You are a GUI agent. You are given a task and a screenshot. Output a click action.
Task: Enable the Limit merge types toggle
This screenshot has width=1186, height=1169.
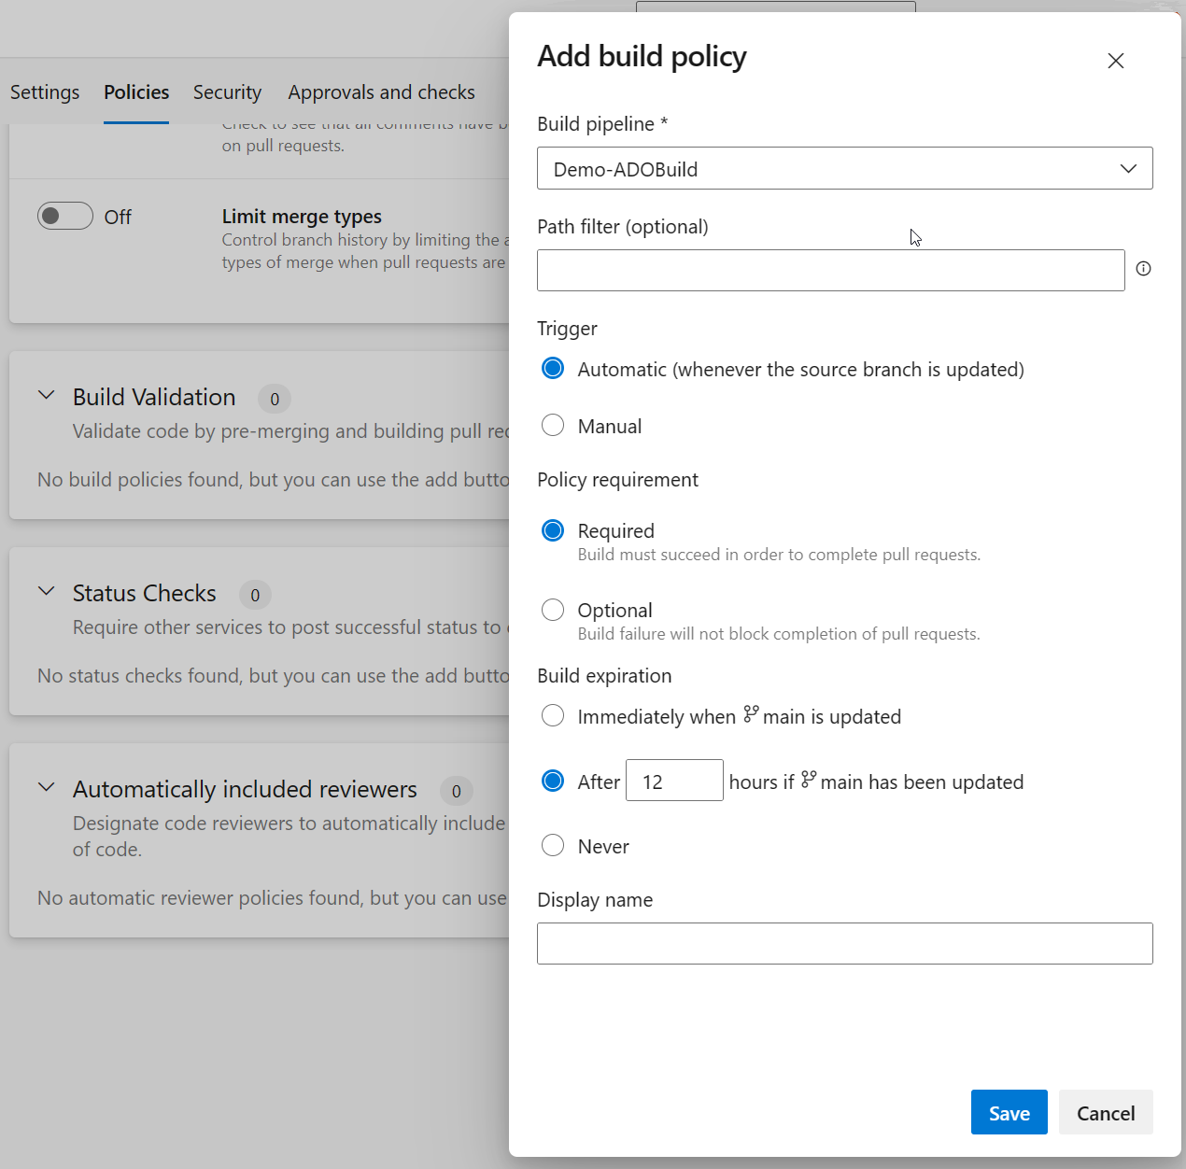[64, 216]
